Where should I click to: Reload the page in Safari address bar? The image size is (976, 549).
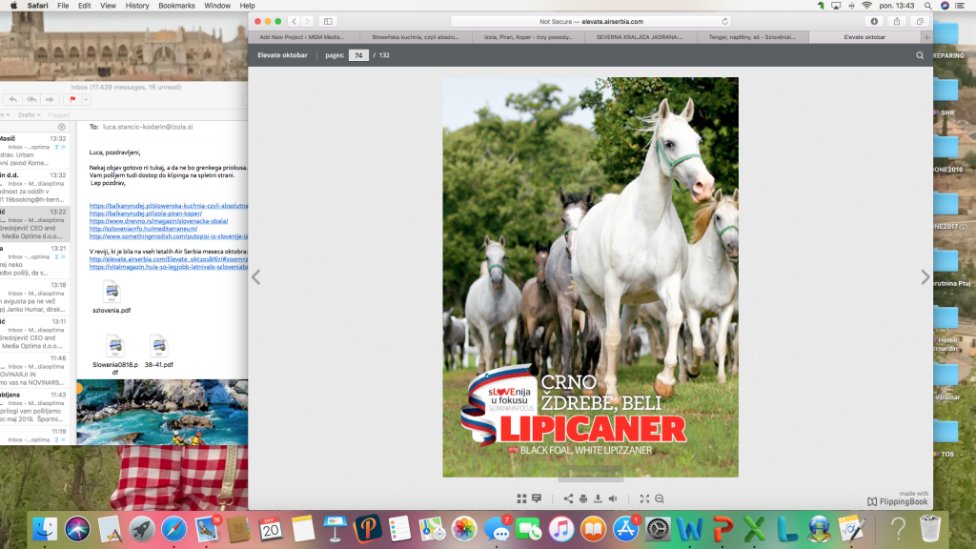pos(725,21)
